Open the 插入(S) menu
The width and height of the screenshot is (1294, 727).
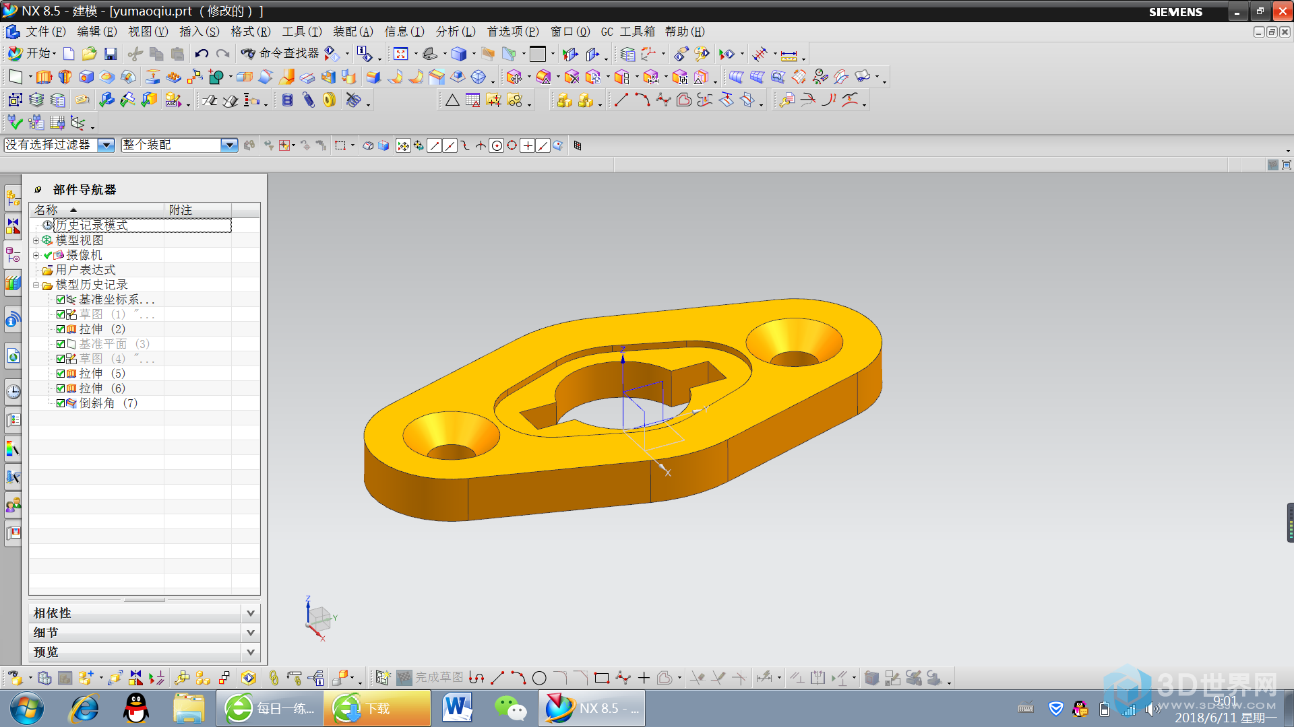tap(199, 32)
